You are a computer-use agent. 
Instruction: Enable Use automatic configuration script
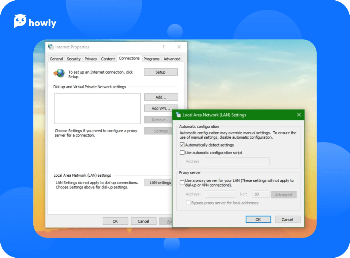coord(182,153)
